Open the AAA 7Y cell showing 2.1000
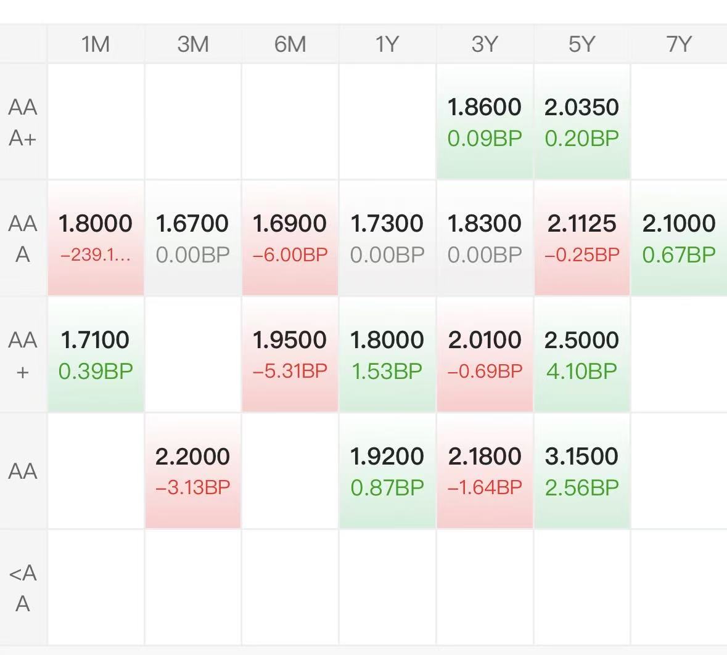The image size is (727, 655). (x=678, y=238)
